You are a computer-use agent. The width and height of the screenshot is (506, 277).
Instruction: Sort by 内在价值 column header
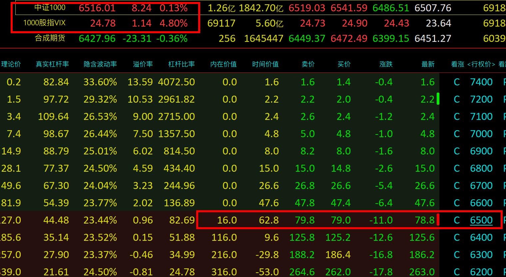(223, 64)
